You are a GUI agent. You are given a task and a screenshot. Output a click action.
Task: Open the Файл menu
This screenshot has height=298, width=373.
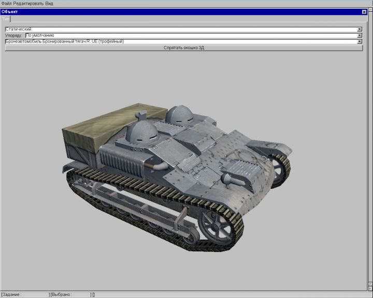[6, 3]
